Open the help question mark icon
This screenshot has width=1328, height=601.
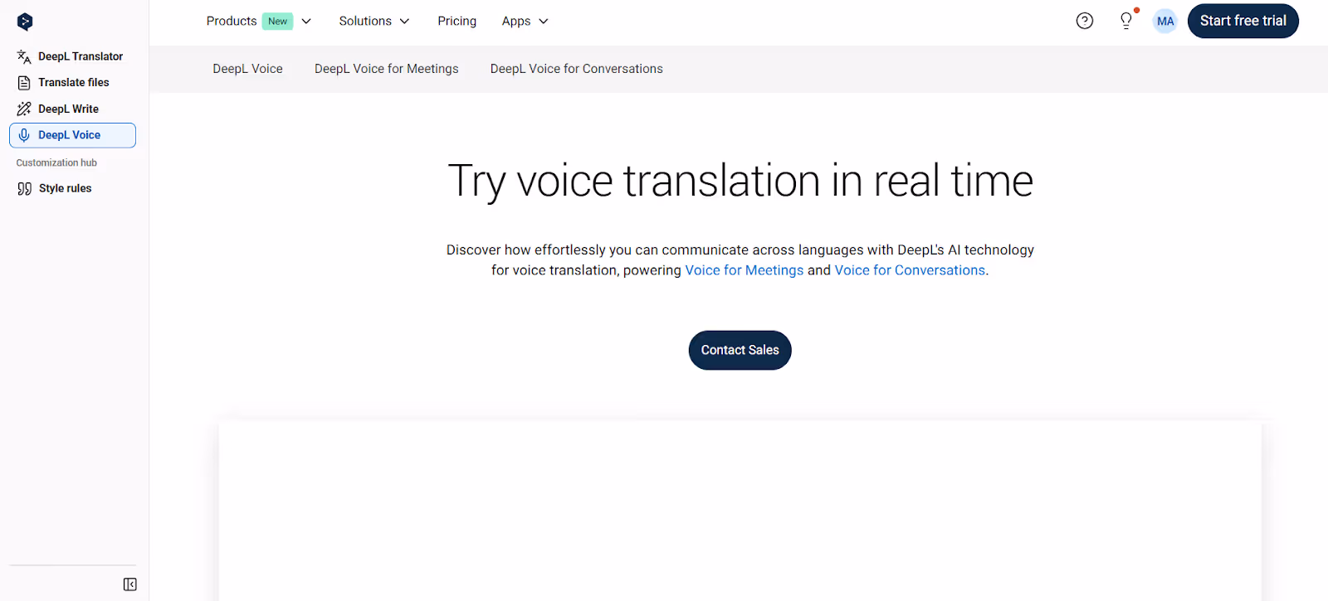1085,22
